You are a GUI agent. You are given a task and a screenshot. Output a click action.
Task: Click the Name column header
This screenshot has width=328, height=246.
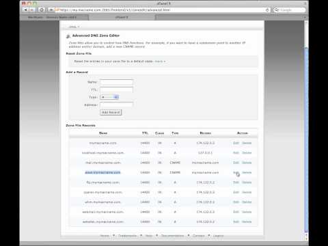tap(103, 133)
